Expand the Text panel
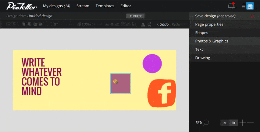The width and height of the screenshot is (260, 132). (225, 49)
